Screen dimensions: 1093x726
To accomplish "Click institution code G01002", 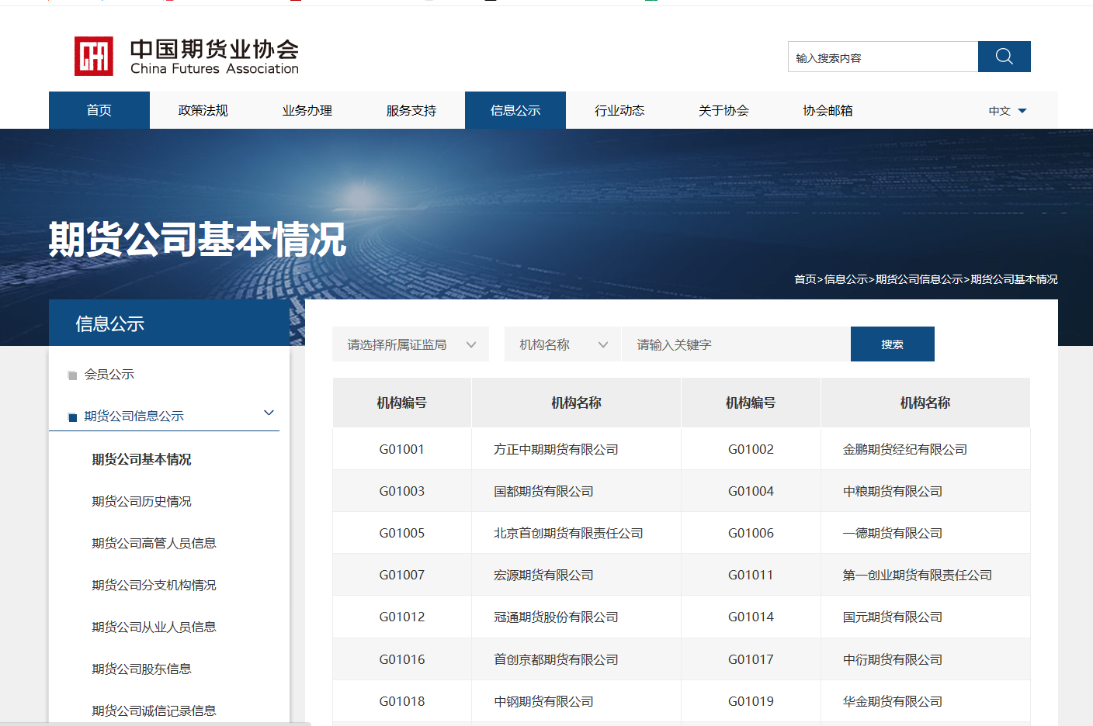I will click(x=751, y=449).
